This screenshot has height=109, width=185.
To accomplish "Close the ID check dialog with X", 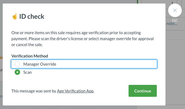I will pos(175,11).
